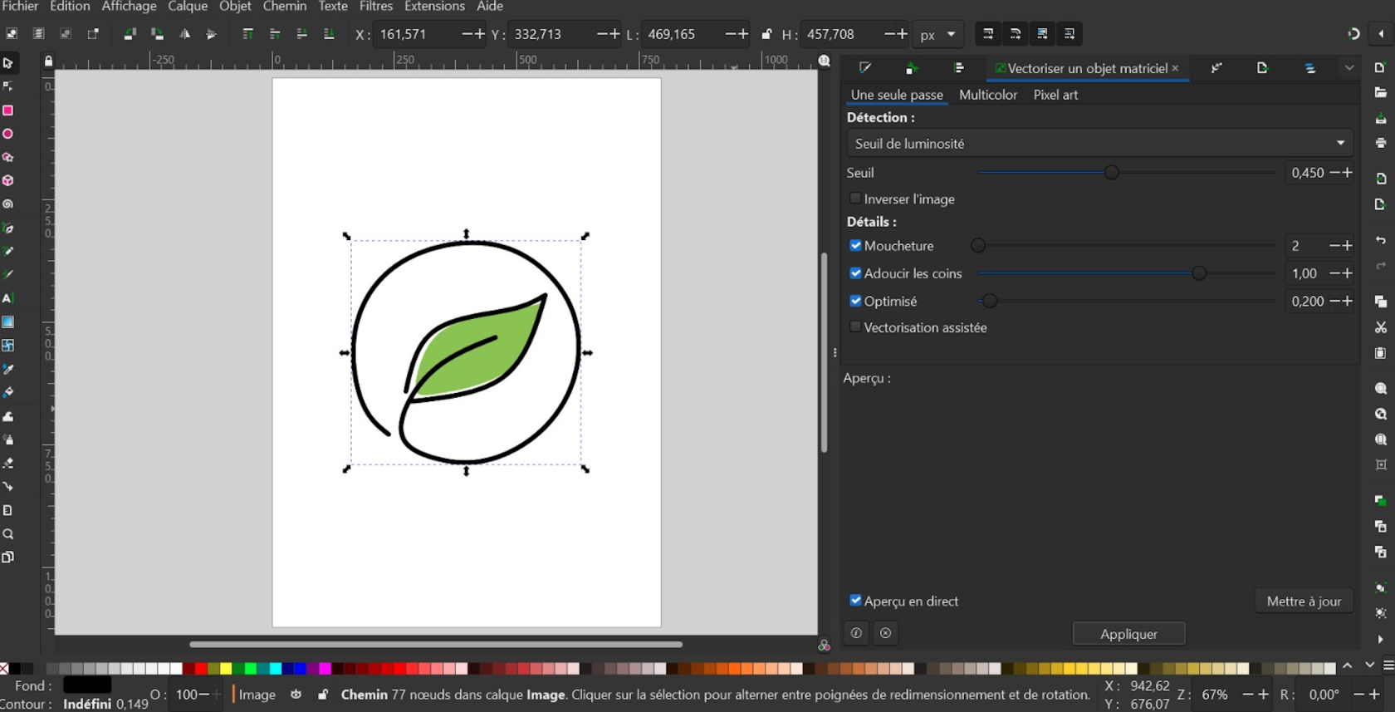Rotate selection 90° counter-clockwise
Screen dimensions: 1395x712
[130, 34]
